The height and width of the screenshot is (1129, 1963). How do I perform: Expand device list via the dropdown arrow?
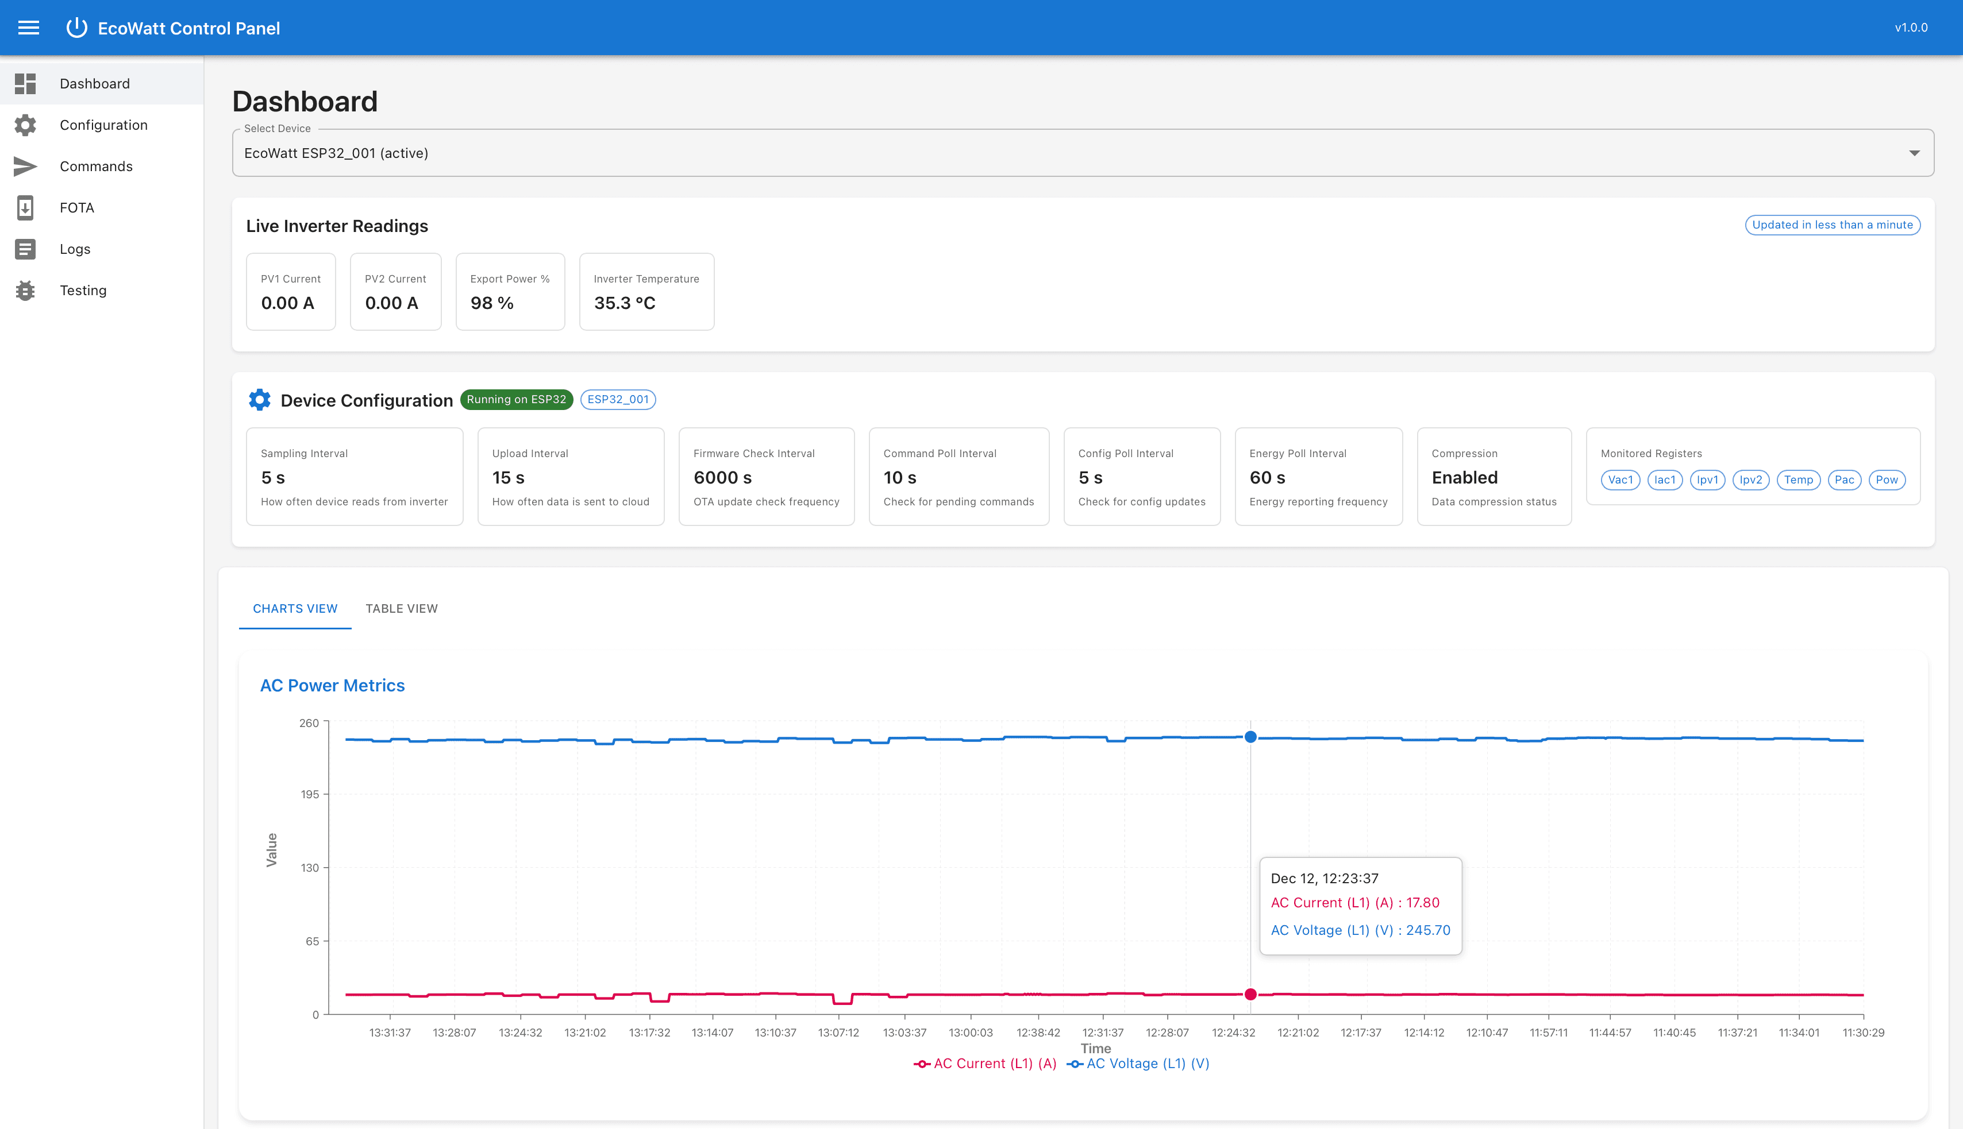point(1914,153)
